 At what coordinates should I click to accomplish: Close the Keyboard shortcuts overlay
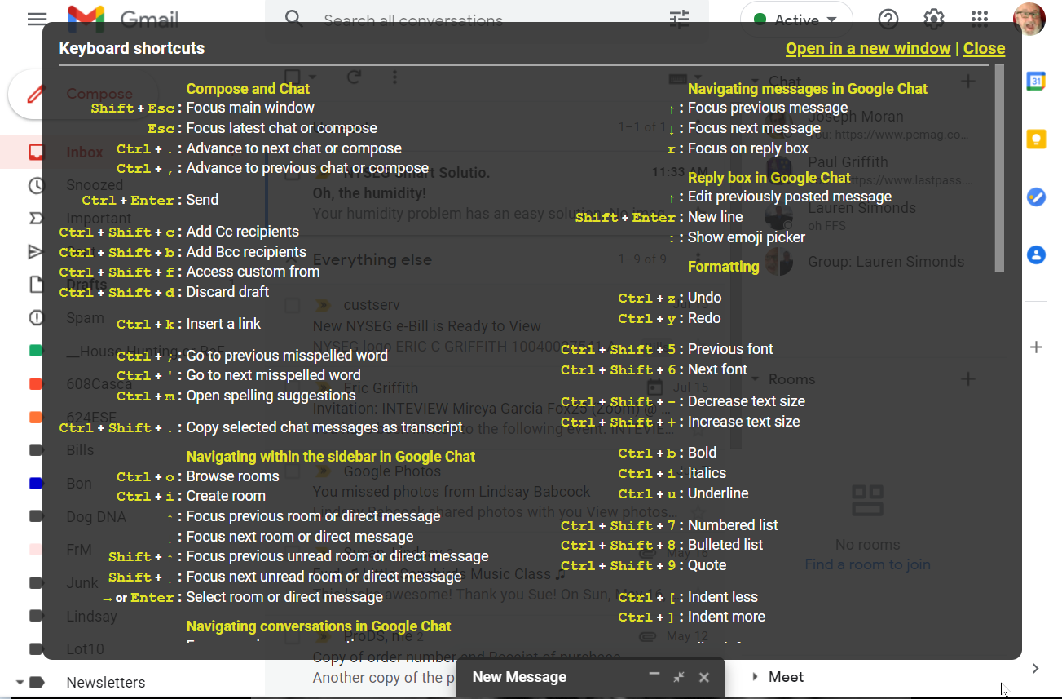click(984, 48)
